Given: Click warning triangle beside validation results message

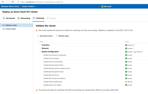Looking at the screenshot, I should tap(37, 30).
